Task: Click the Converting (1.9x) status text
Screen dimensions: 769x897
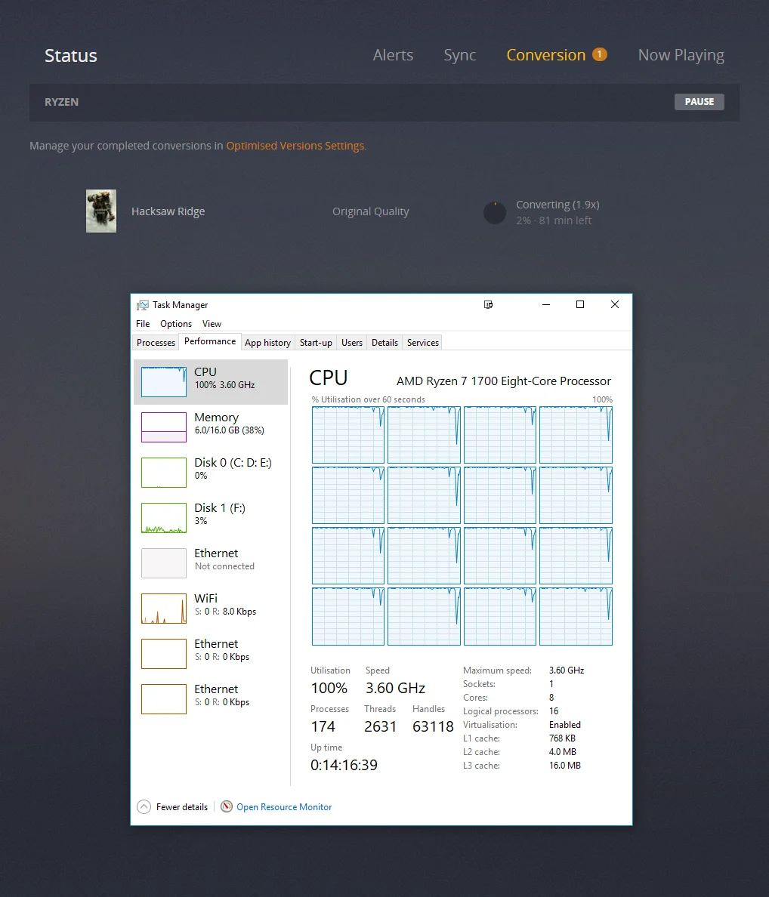Action: pos(558,205)
